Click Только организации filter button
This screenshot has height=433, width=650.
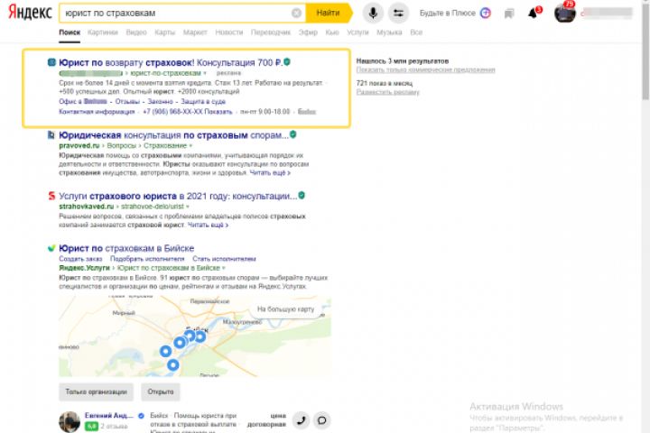97,392
